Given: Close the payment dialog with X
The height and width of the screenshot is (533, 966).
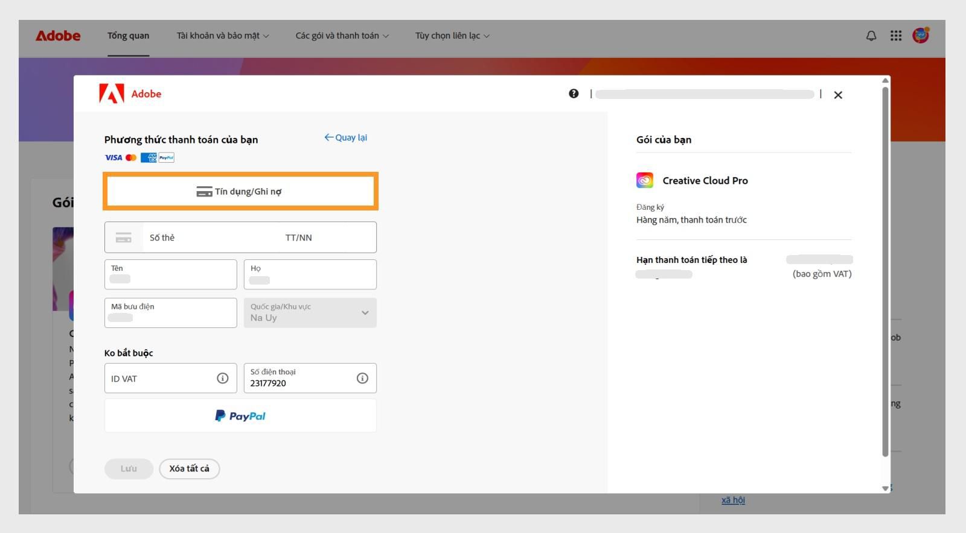Looking at the screenshot, I should (x=838, y=95).
